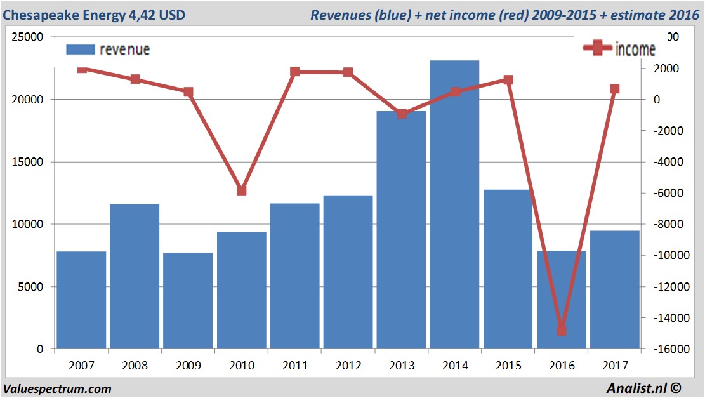Click the red income legend marker
This screenshot has height=398, width=705.
pos(598,49)
